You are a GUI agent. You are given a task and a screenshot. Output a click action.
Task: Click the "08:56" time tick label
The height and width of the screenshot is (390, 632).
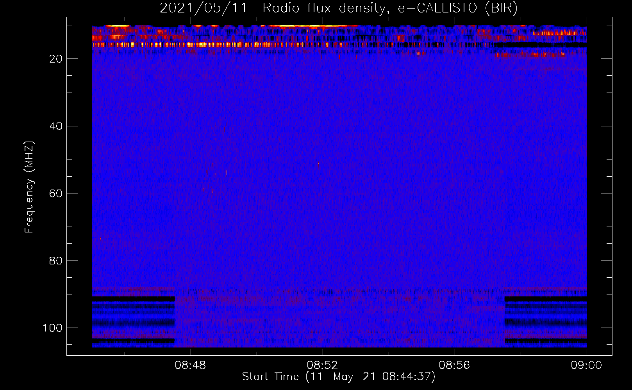click(454, 365)
